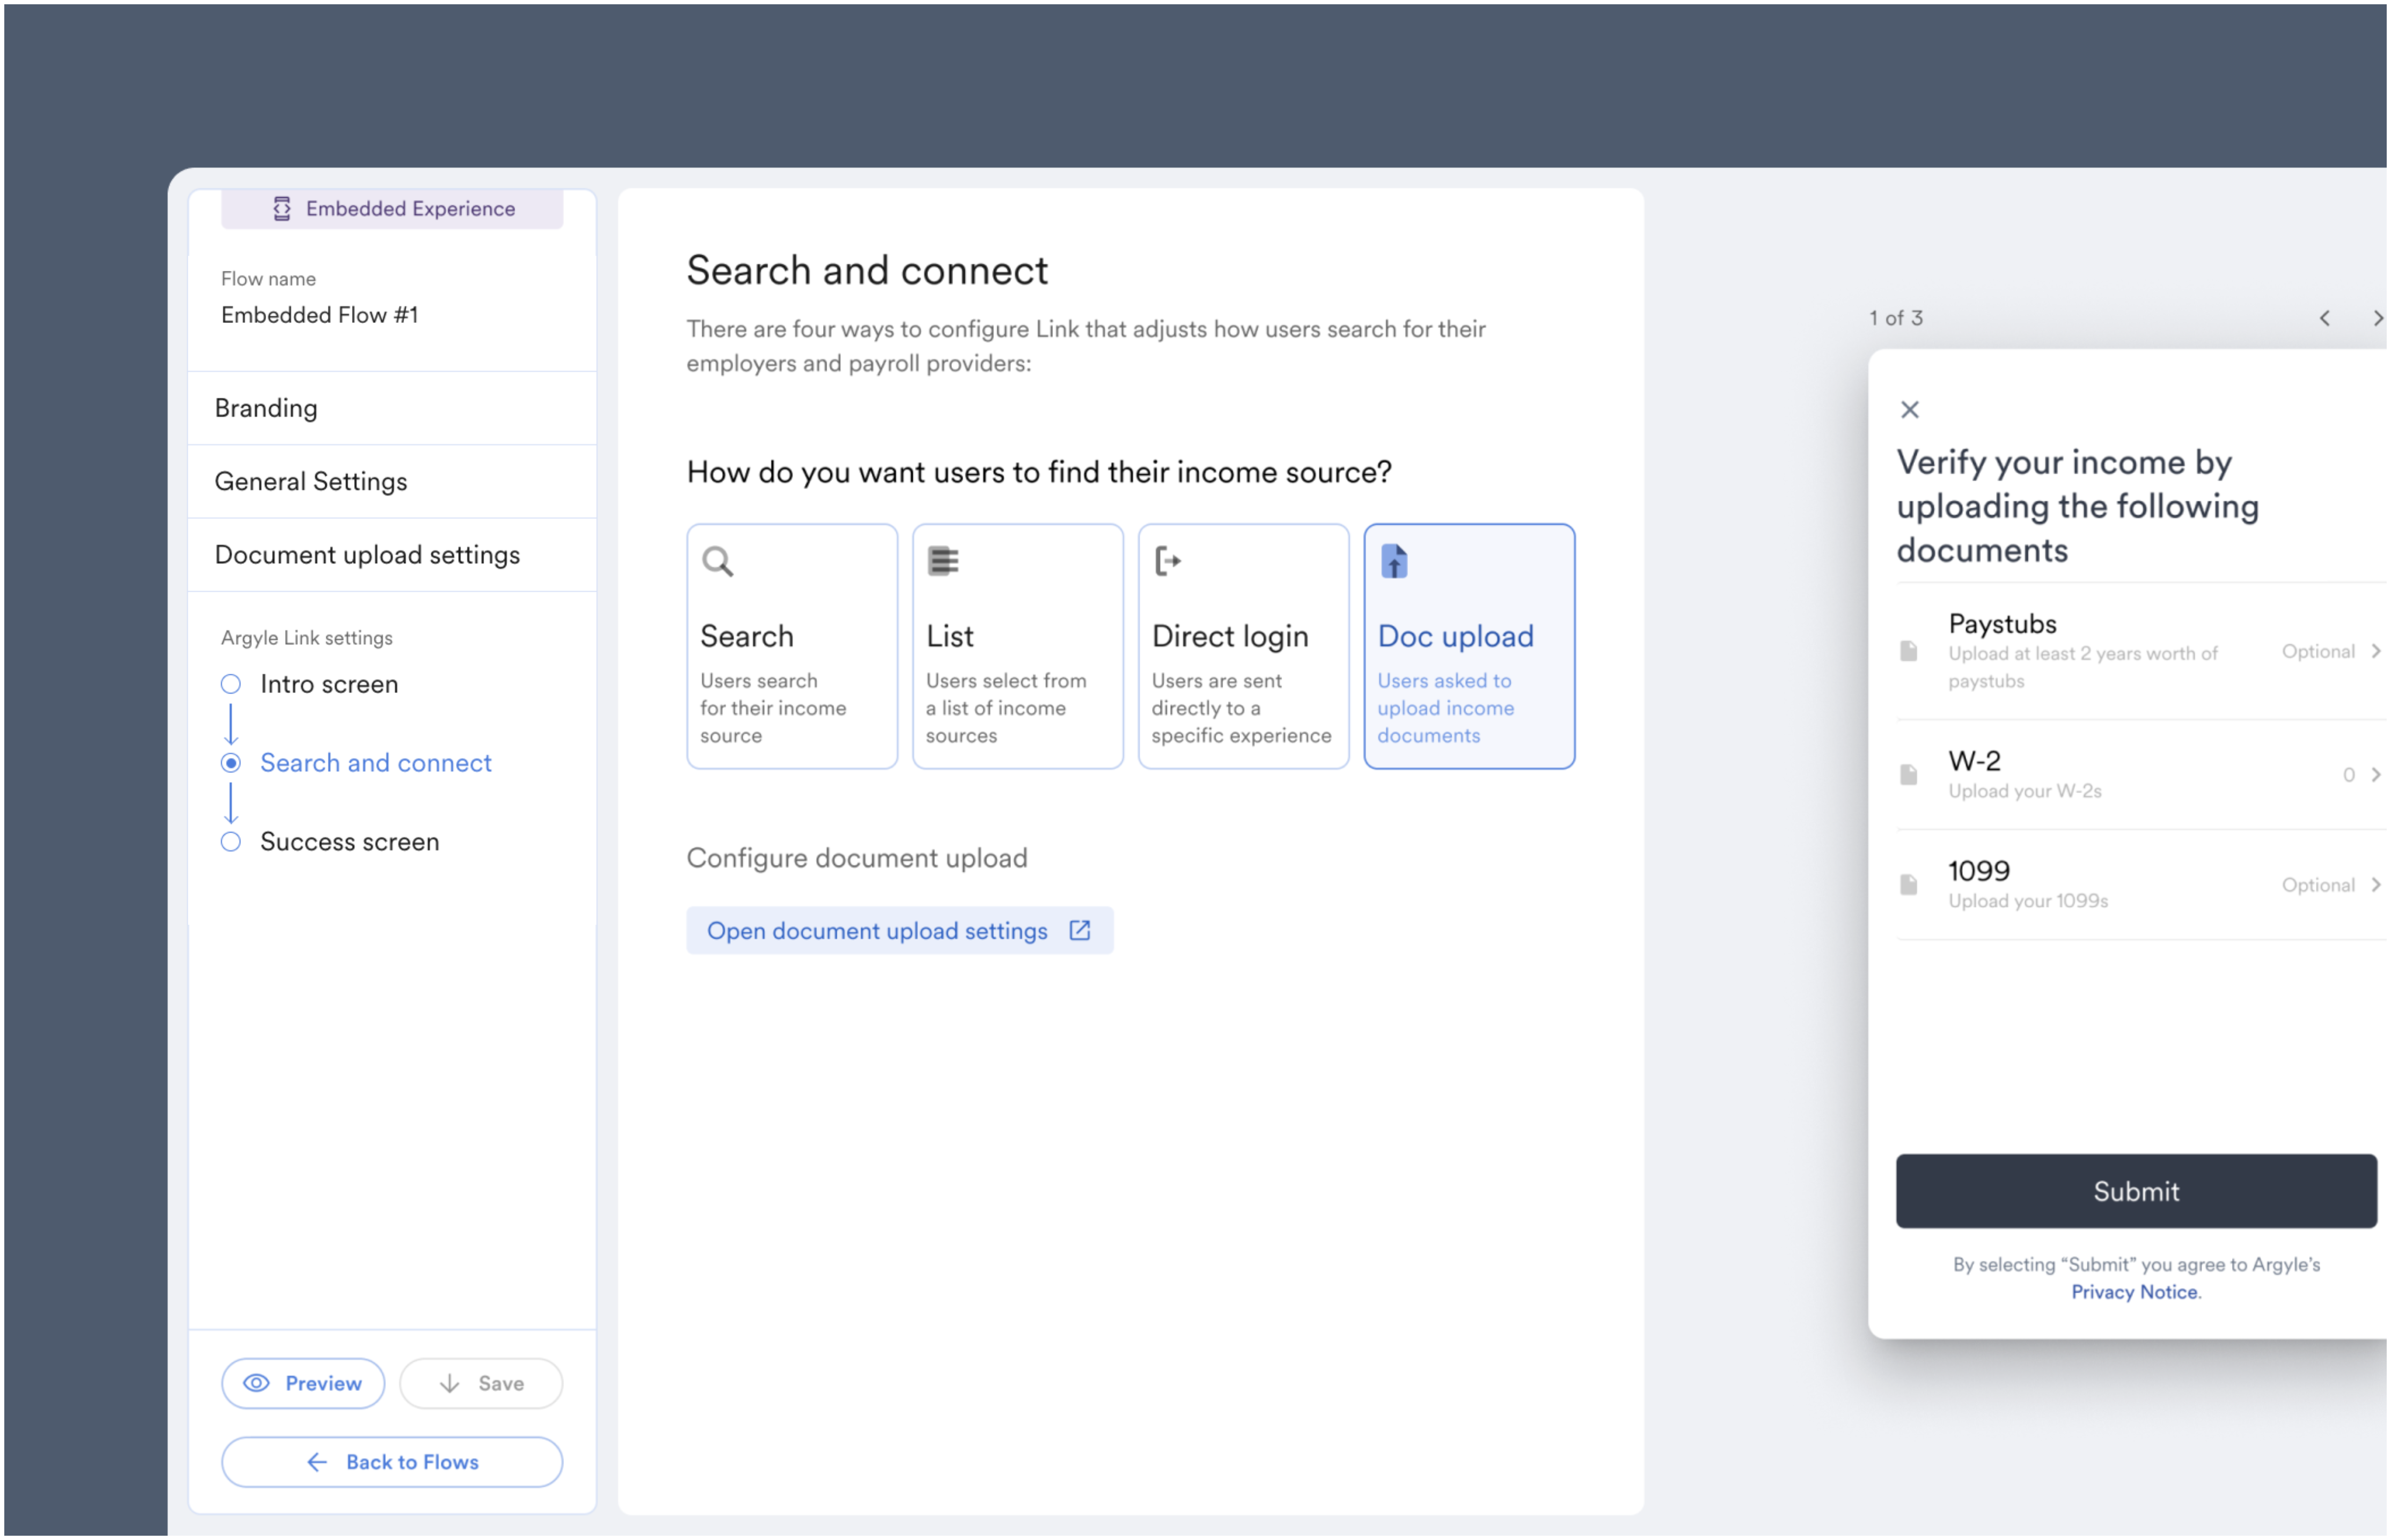
Task: Expand the W-2 row chevron
Action: point(2377,774)
